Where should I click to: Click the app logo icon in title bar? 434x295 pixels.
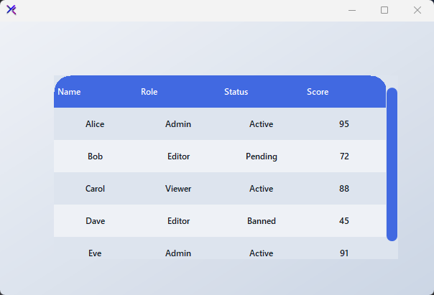11,10
